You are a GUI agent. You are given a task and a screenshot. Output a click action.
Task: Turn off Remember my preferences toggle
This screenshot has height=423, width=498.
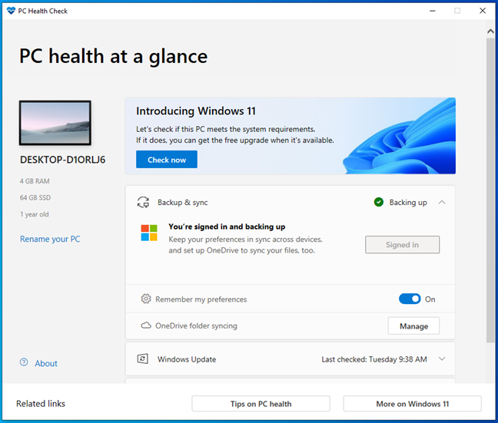click(x=410, y=299)
